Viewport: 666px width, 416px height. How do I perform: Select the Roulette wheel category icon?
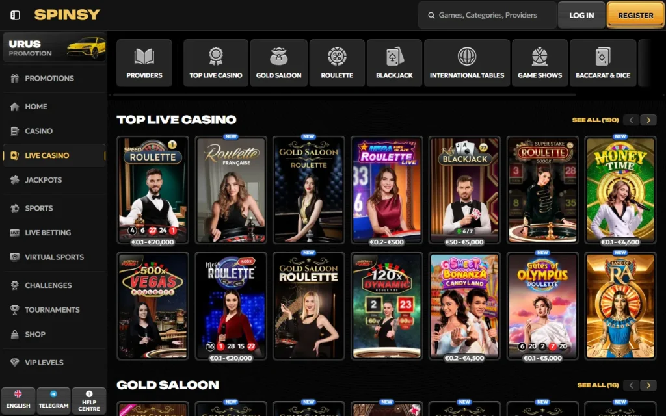click(337, 56)
